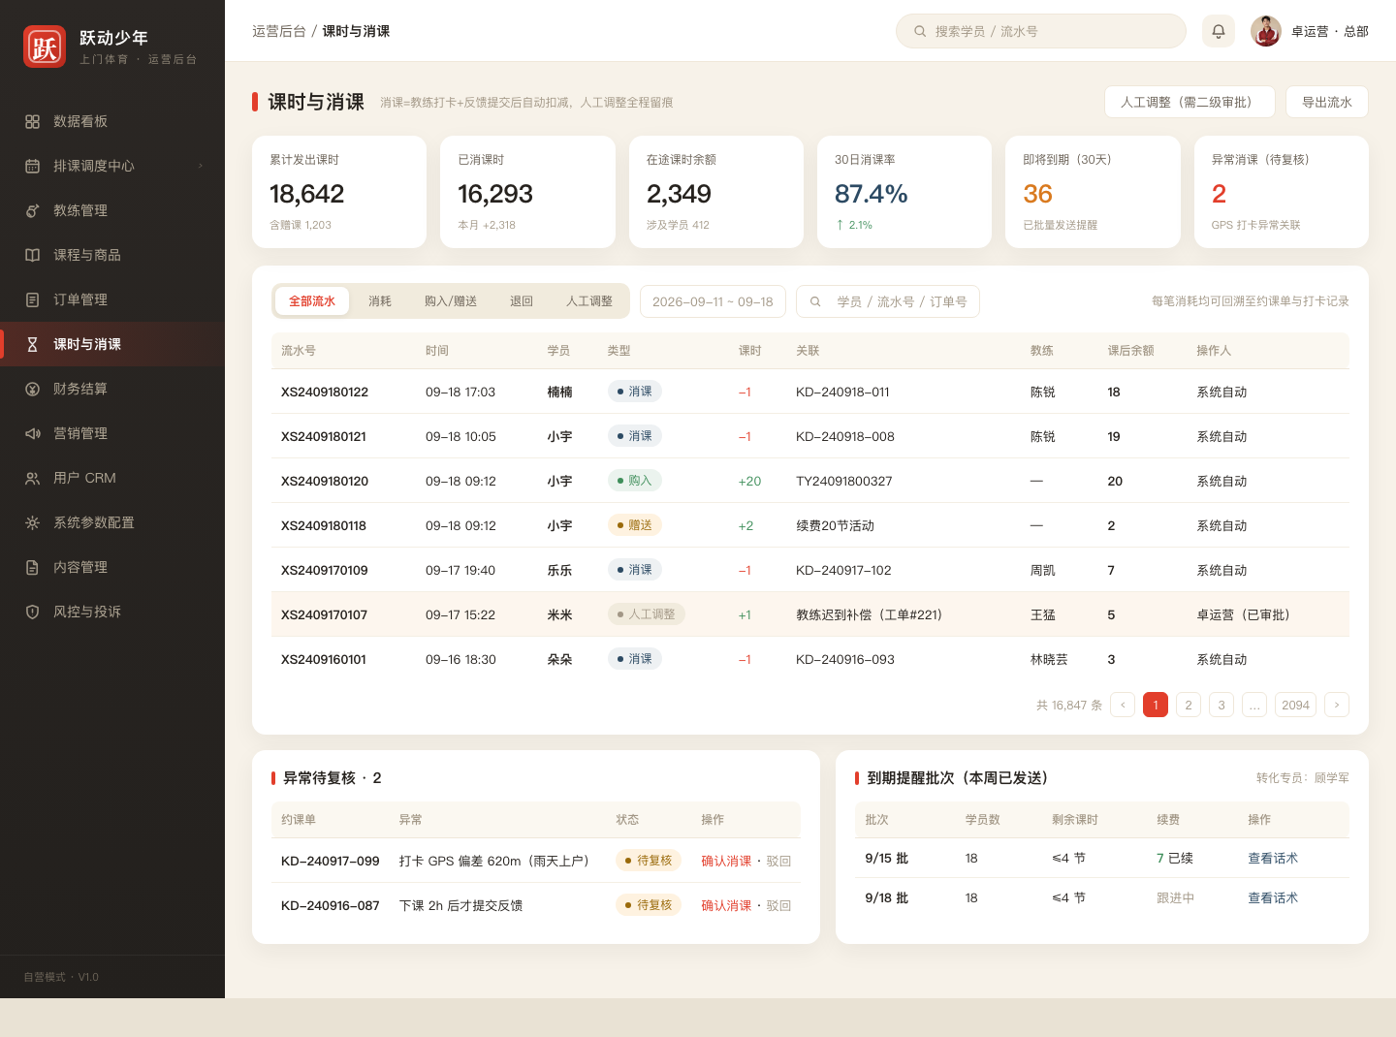
Task: Click 导出流水 button
Action: pyautogui.click(x=1327, y=102)
